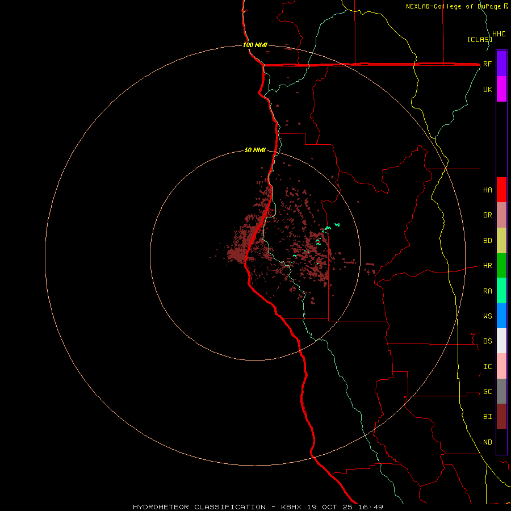Image resolution: width=511 pixels, height=511 pixels.
Task: Click the "HR" legend label
Action: pyautogui.click(x=487, y=266)
